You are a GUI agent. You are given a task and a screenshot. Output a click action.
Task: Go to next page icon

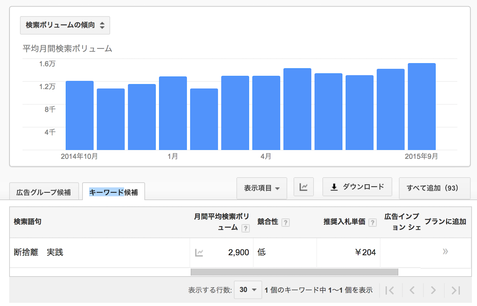pyautogui.click(x=433, y=290)
